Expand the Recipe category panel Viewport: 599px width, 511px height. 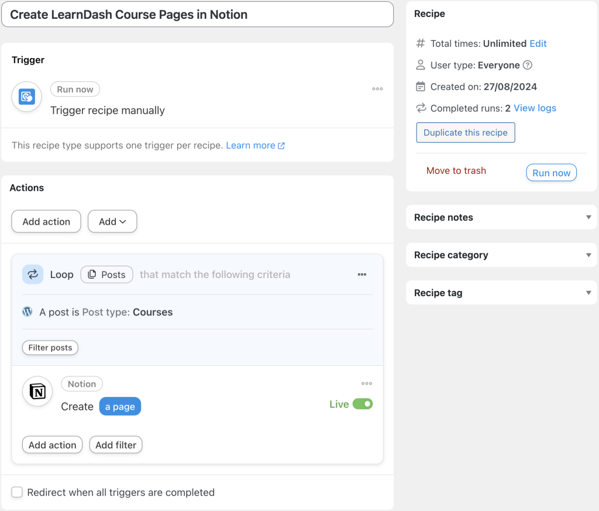coord(588,255)
